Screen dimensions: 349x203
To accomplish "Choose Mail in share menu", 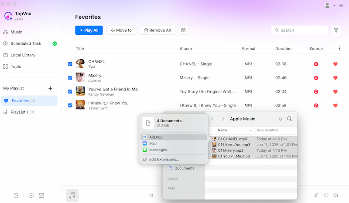I will 174,143.
